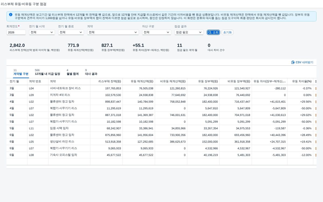Screen dimensions: 323x202
Task: Click the 386,625,673 non-current recalculated cell
Action: [x=171, y=142]
